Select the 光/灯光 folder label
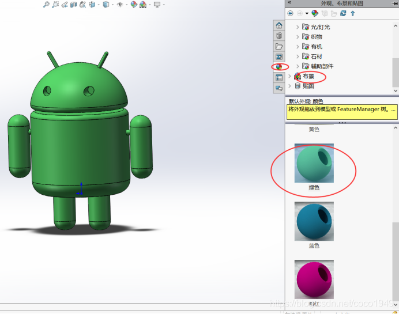The height and width of the screenshot is (314, 399). [x=321, y=27]
